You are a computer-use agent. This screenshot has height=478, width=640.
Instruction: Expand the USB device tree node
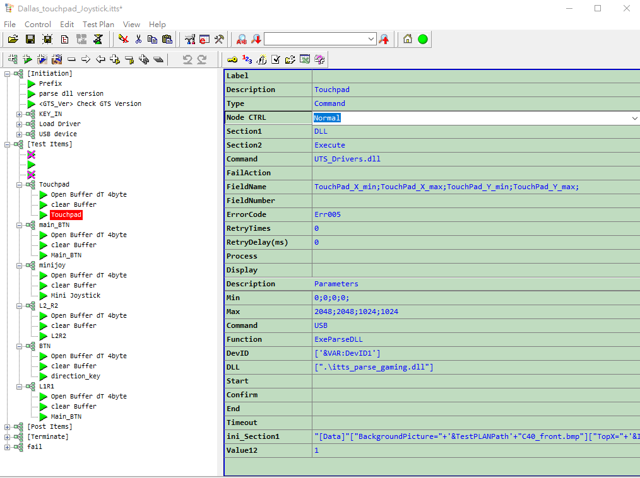click(x=19, y=134)
